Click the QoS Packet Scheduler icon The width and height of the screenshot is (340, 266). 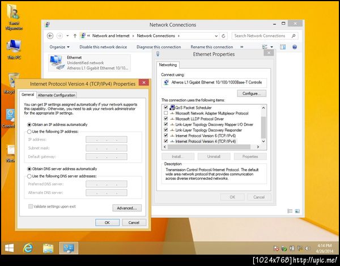pyautogui.click(x=172, y=107)
